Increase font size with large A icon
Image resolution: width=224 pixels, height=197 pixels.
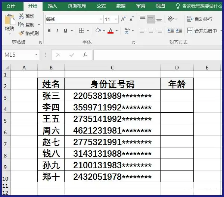pyautogui.click(x=123, y=19)
